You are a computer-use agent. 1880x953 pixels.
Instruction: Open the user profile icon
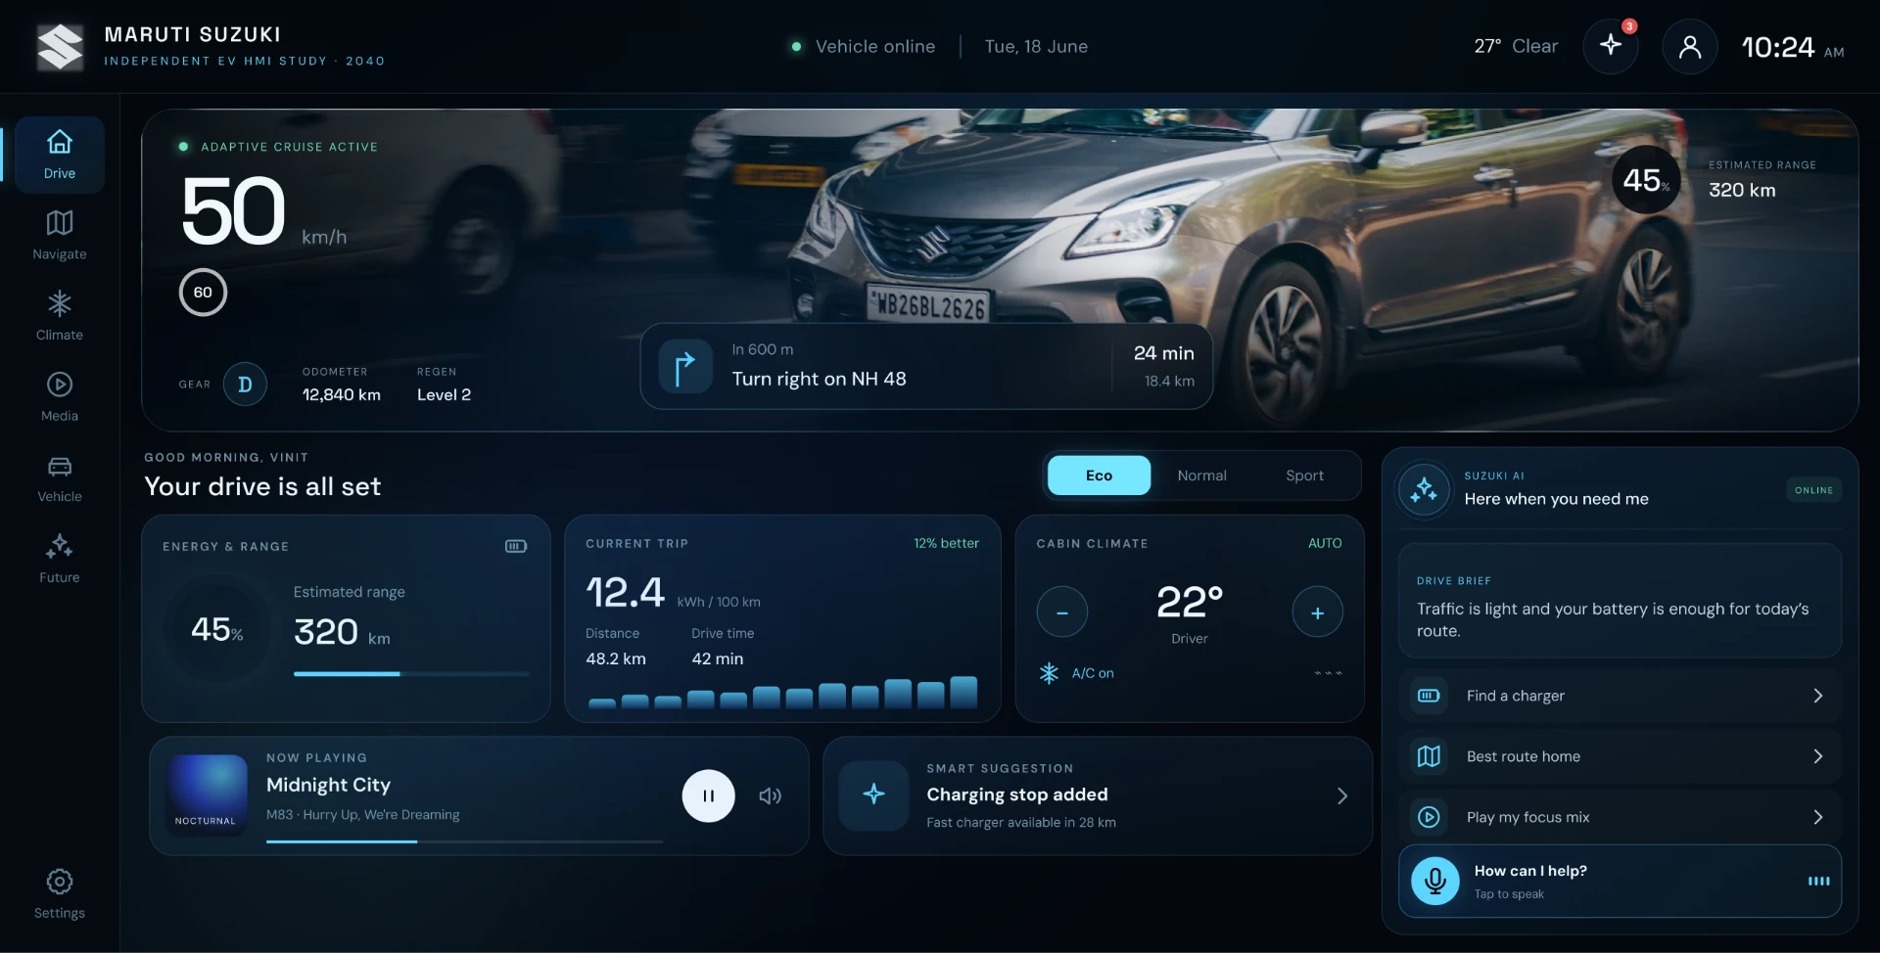click(x=1690, y=46)
